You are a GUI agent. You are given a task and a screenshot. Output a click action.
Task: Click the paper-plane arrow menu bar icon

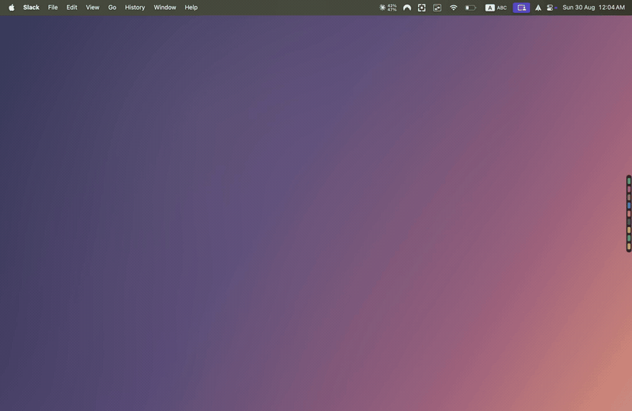click(x=538, y=7)
